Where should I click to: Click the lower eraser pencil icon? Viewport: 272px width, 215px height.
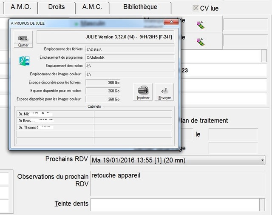[201, 41]
